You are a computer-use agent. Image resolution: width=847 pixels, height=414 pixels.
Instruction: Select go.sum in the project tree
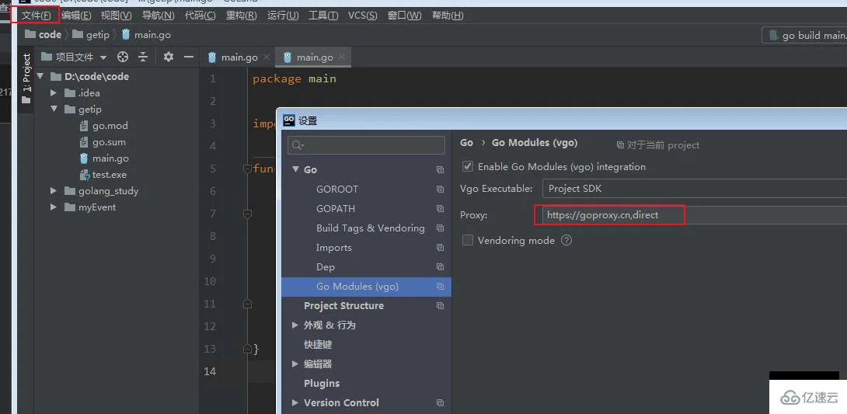(103, 142)
